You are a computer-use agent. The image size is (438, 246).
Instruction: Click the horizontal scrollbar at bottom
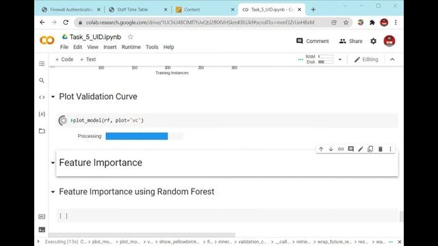[x=142, y=235]
